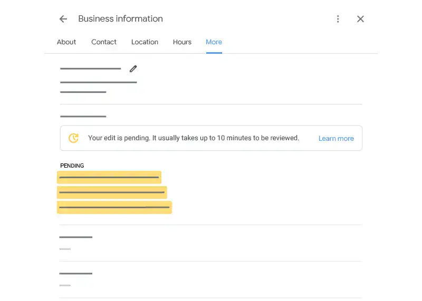Click the PENDING label
Image resolution: width=422 pixels, height=301 pixels.
[72, 166]
